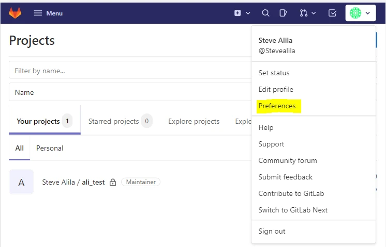The height and width of the screenshot is (247, 386).
Task: Sign out from the user menu
Action: click(x=272, y=231)
